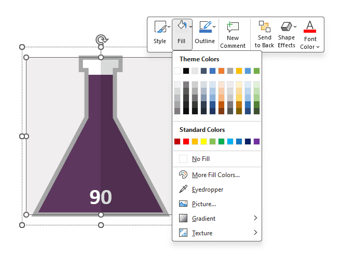
Task: Pick the orange theme color swatch
Action: [x=221, y=71]
